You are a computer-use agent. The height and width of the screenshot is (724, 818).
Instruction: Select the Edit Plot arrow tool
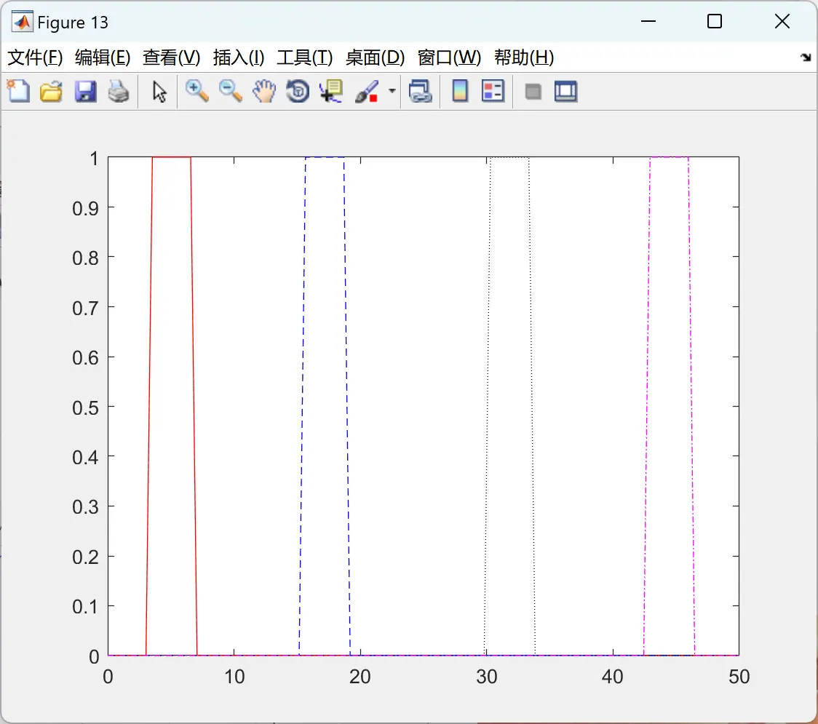[159, 92]
